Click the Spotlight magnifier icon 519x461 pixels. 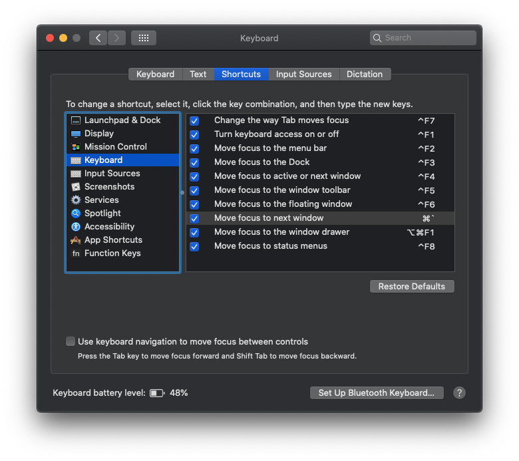(76, 214)
